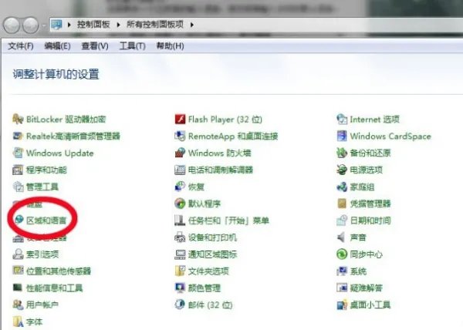Click the Internet 选项 icon

342,120
